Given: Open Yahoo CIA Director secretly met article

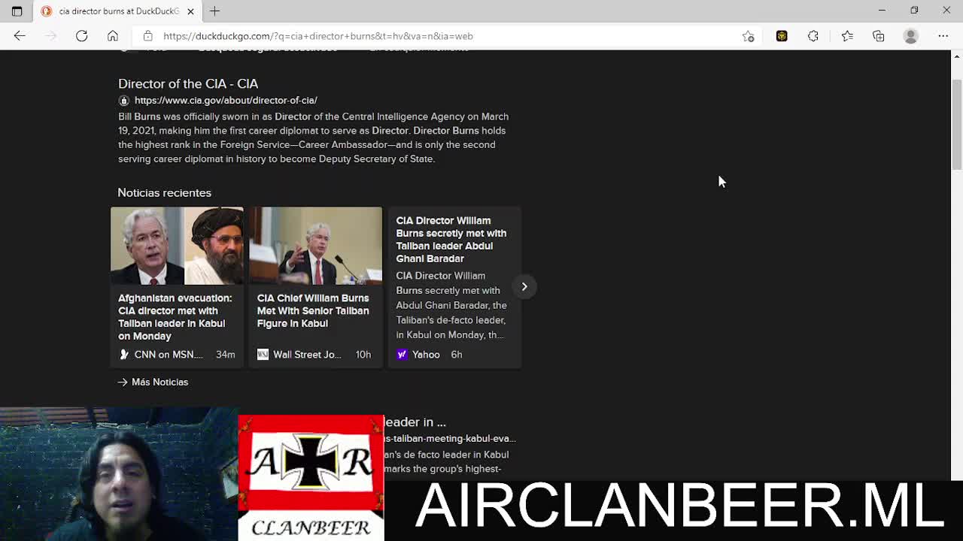Looking at the screenshot, I should pyautogui.click(x=454, y=287).
